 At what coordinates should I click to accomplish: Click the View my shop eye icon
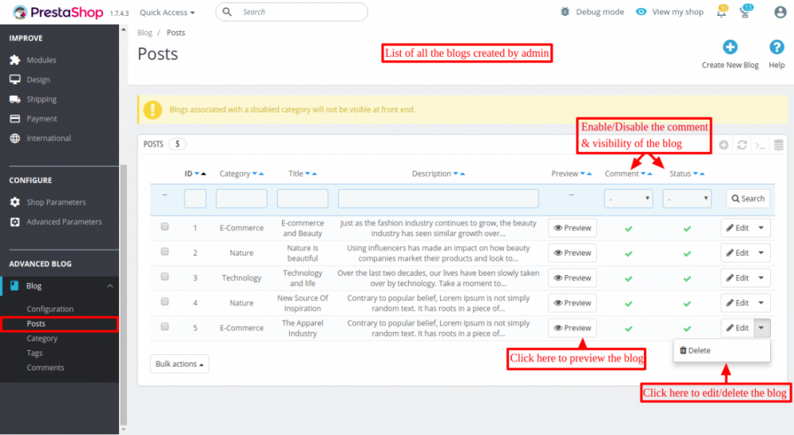641,12
